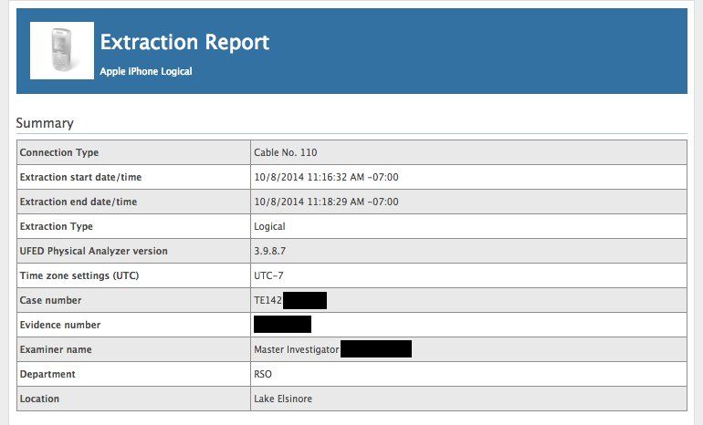Select the Lake Elsinore location value
703x425 pixels.
(284, 399)
